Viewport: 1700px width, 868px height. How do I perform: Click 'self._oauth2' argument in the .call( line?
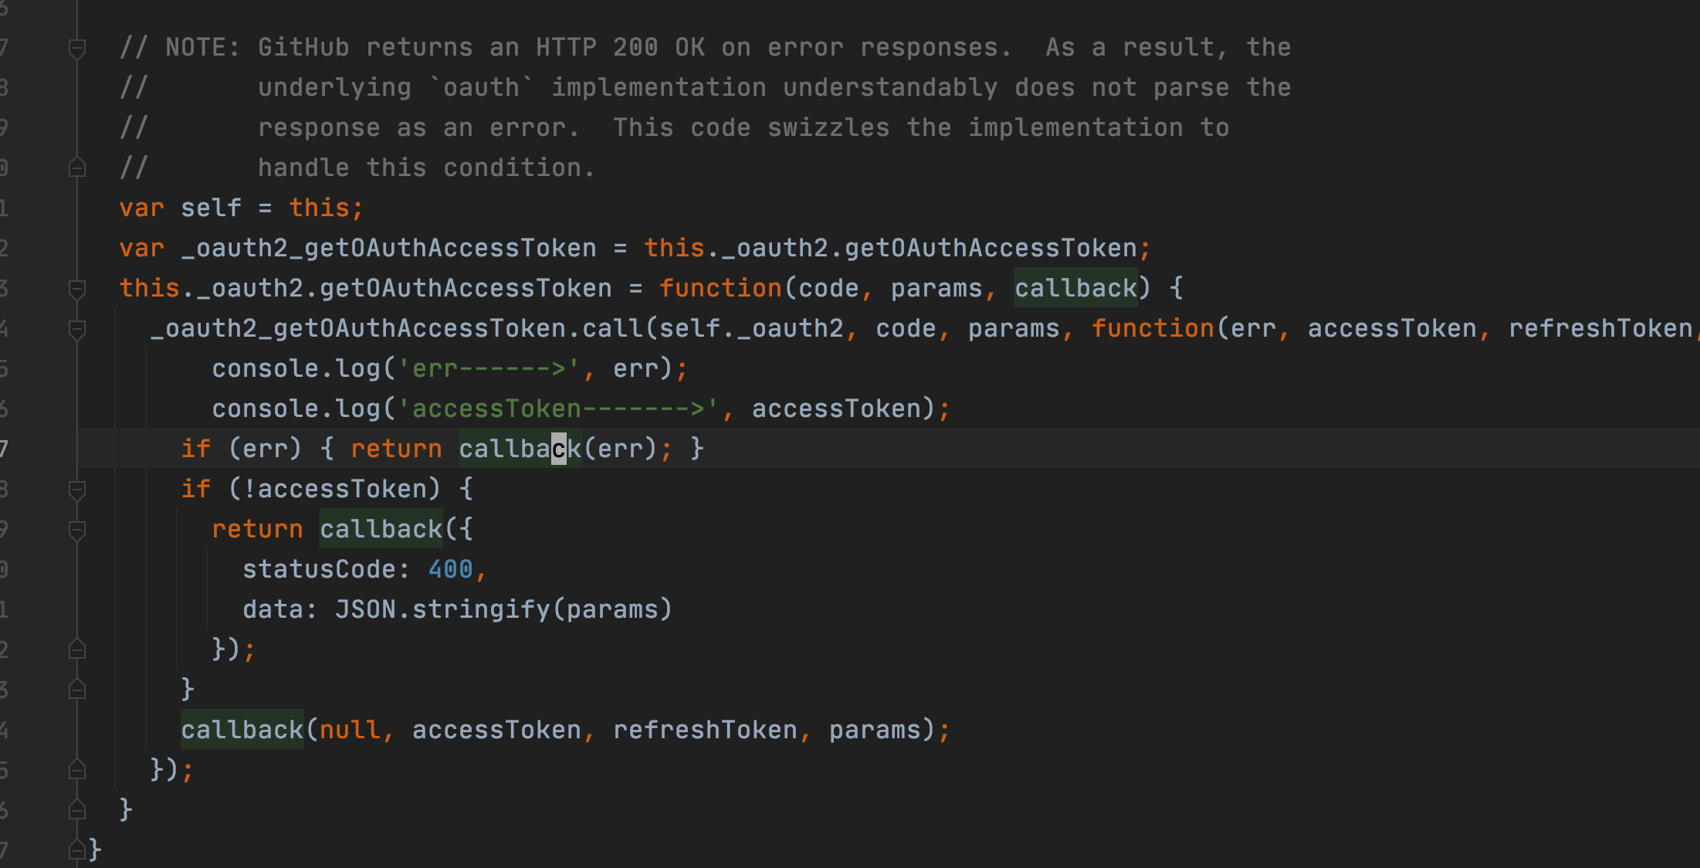tap(751, 328)
